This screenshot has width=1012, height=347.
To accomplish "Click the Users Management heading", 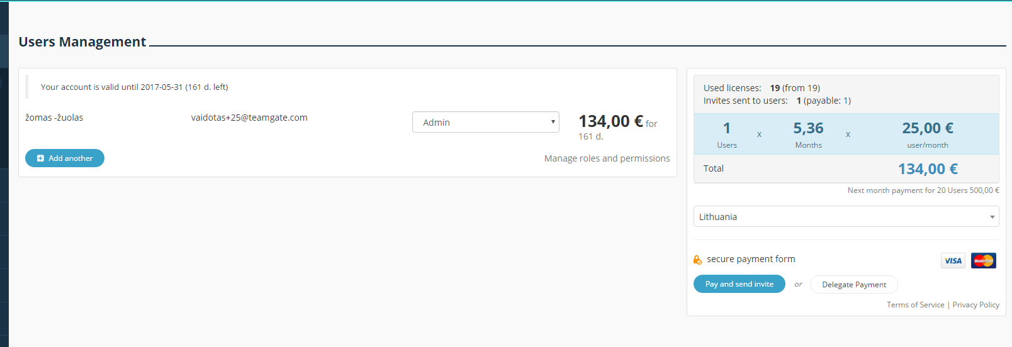I will 82,42.
